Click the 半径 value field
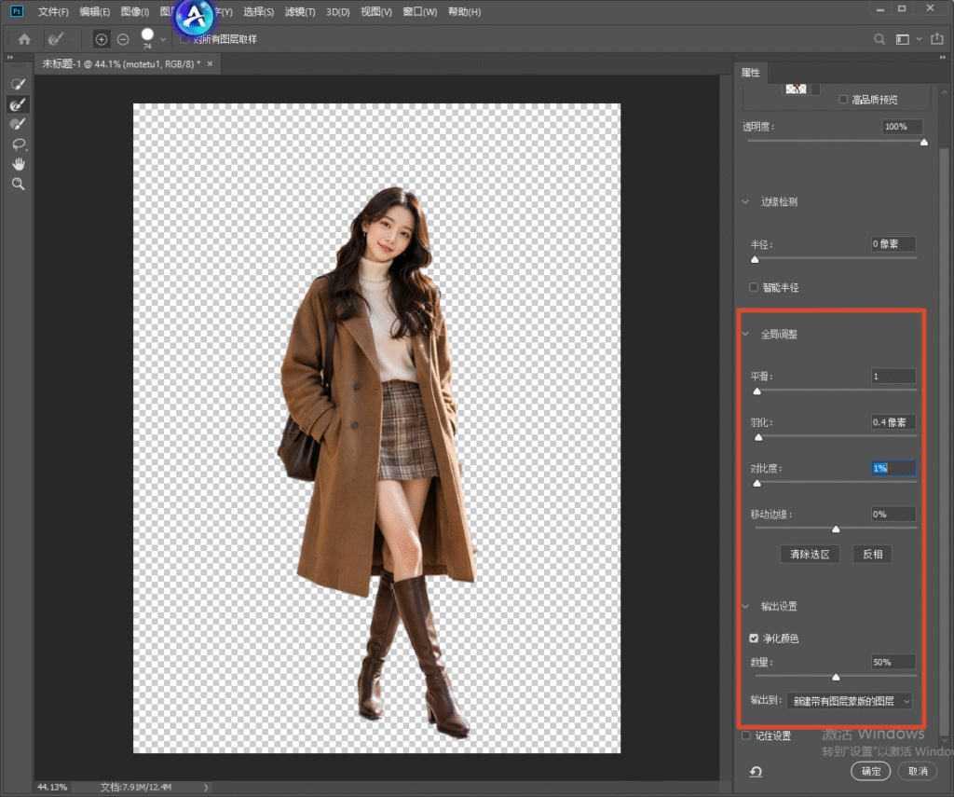Screen dimensions: 954x797 [893, 243]
